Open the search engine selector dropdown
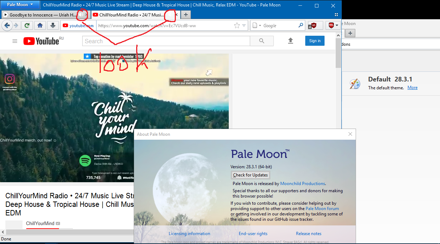Viewport: 440px width, 244px height. pos(257,25)
